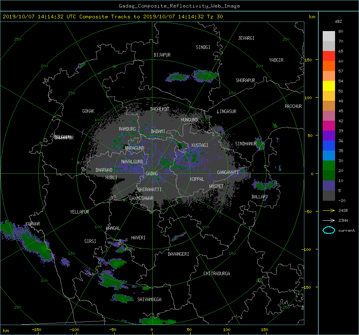Image resolution: width=359 pixels, height=335 pixels.
Task: Click the YADGIR city label
Action: [276, 60]
